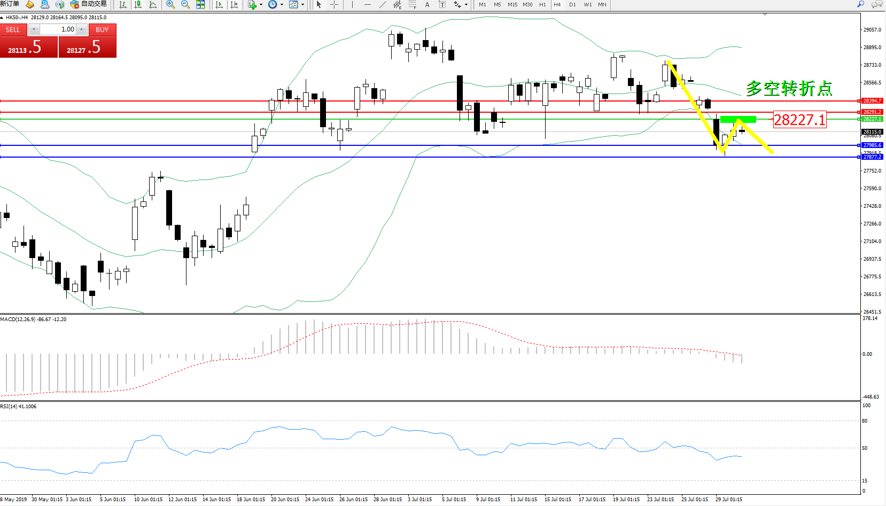Select the vertical line drawing tool
The width and height of the screenshot is (886, 506).
(x=352, y=4)
